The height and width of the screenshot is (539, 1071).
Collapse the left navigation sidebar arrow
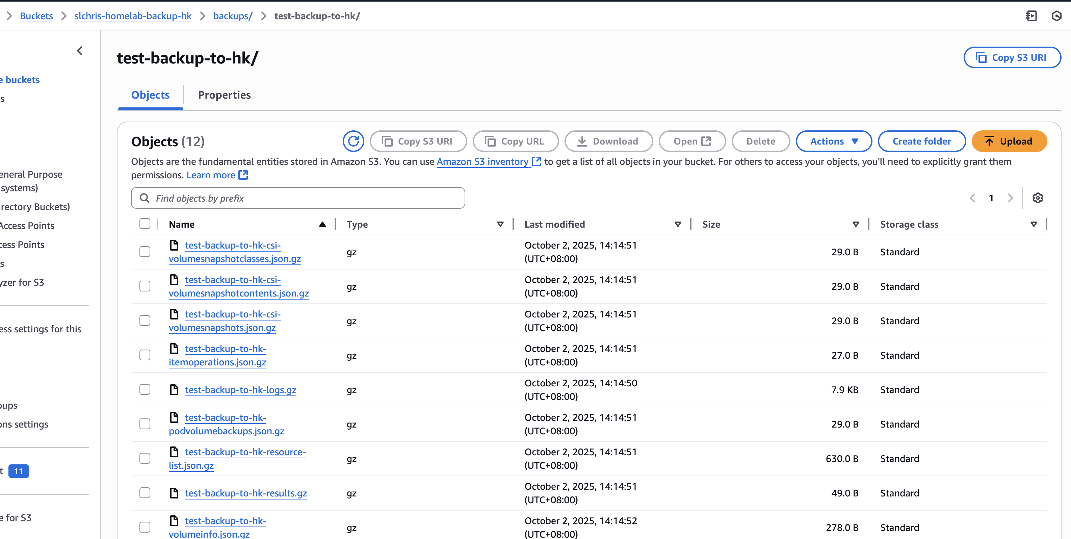(80, 51)
